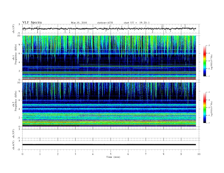Click time axis tick label "0"
This screenshot has width=224, height=173.
22,154
